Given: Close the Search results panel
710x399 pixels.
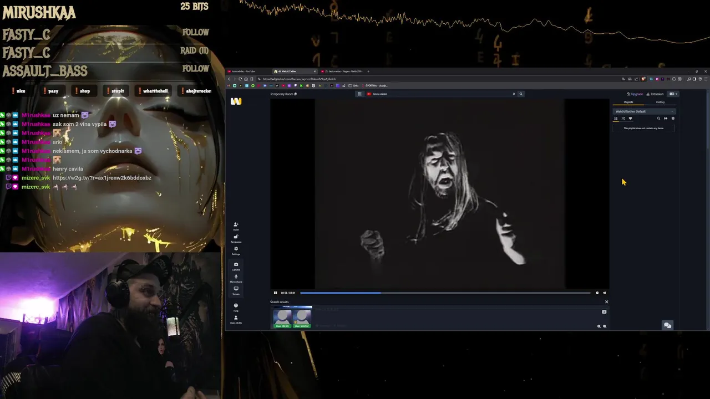Looking at the screenshot, I should (606, 302).
